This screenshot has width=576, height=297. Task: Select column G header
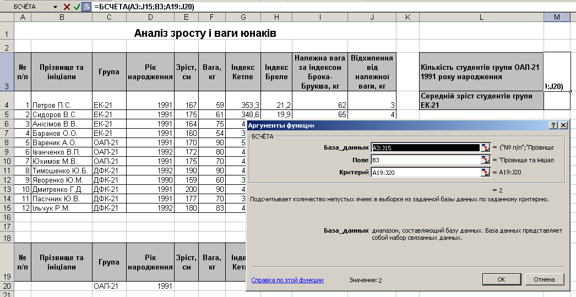click(x=243, y=17)
